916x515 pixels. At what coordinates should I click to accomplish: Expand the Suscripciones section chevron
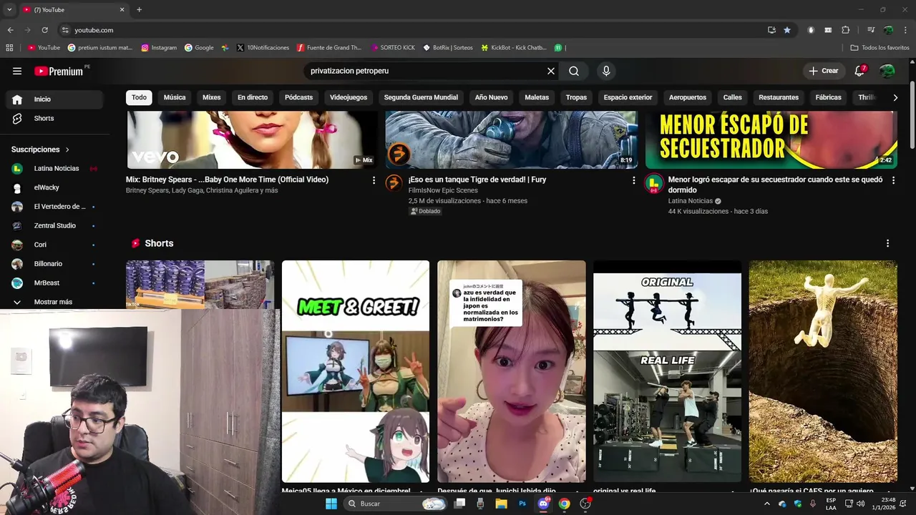(67, 149)
